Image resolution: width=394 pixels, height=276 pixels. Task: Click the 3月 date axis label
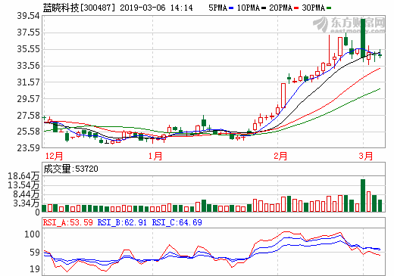point(366,156)
